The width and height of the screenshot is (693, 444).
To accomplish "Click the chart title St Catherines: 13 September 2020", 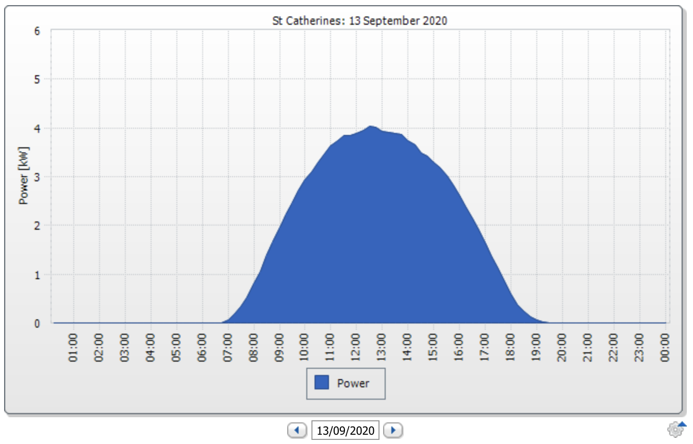I will (x=359, y=21).
